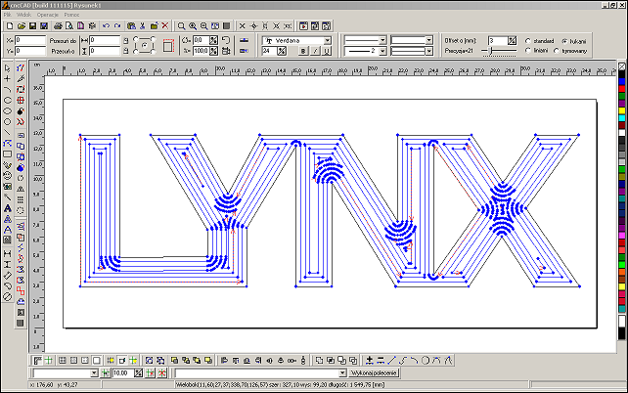Image resolution: width=628 pixels, height=393 pixels.
Task: Pick the smiley face shape tool
Action: pyautogui.click(x=7, y=176)
